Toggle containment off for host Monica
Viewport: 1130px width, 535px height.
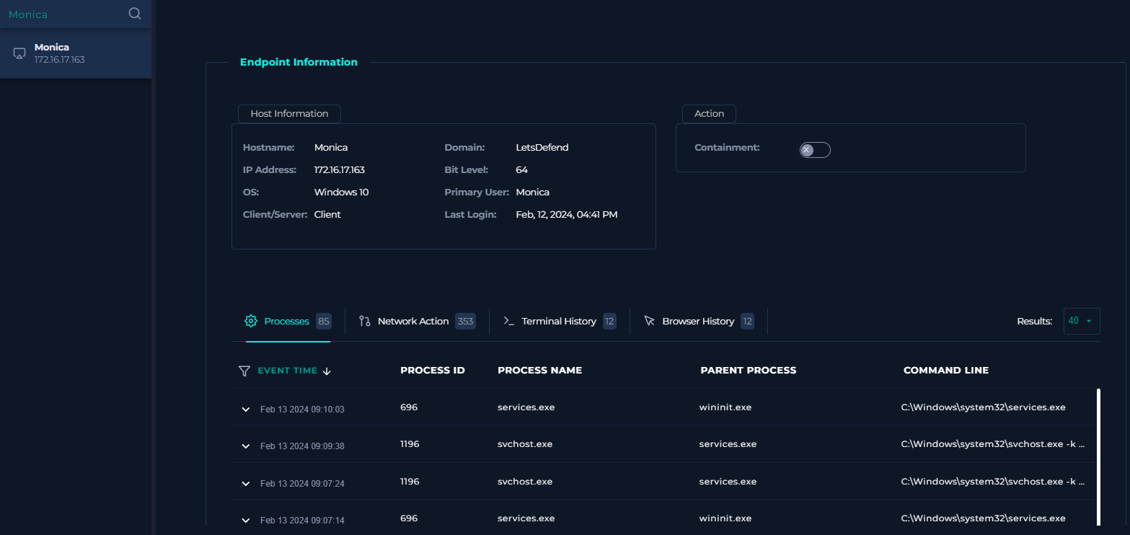[815, 149]
